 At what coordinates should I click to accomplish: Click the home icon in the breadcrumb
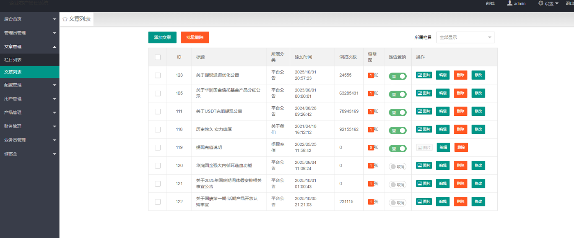click(x=65, y=18)
